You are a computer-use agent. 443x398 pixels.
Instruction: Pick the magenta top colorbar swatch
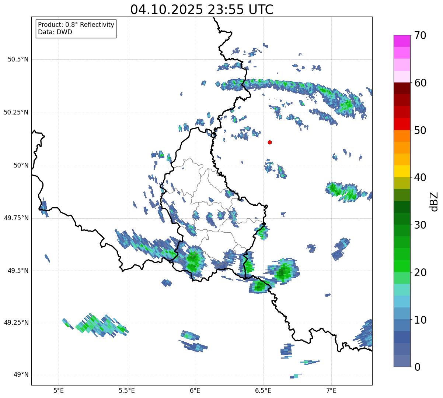click(x=402, y=41)
